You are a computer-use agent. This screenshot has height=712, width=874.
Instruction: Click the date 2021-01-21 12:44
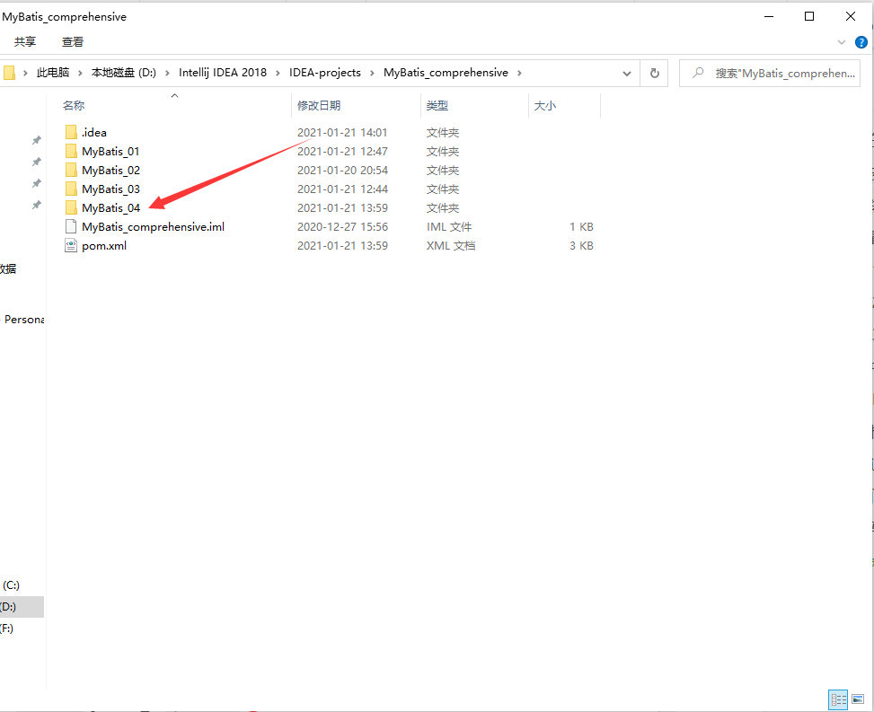click(342, 189)
